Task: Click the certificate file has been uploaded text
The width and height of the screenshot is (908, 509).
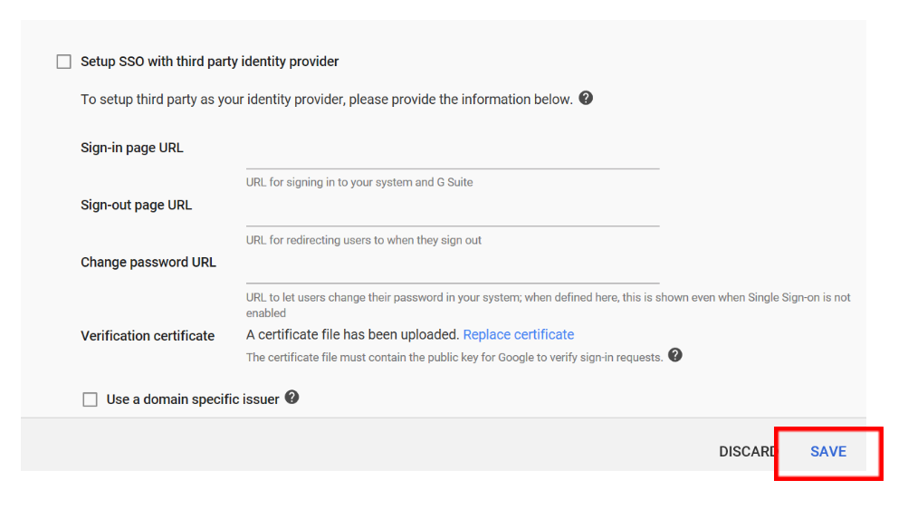Action: click(x=353, y=335)
